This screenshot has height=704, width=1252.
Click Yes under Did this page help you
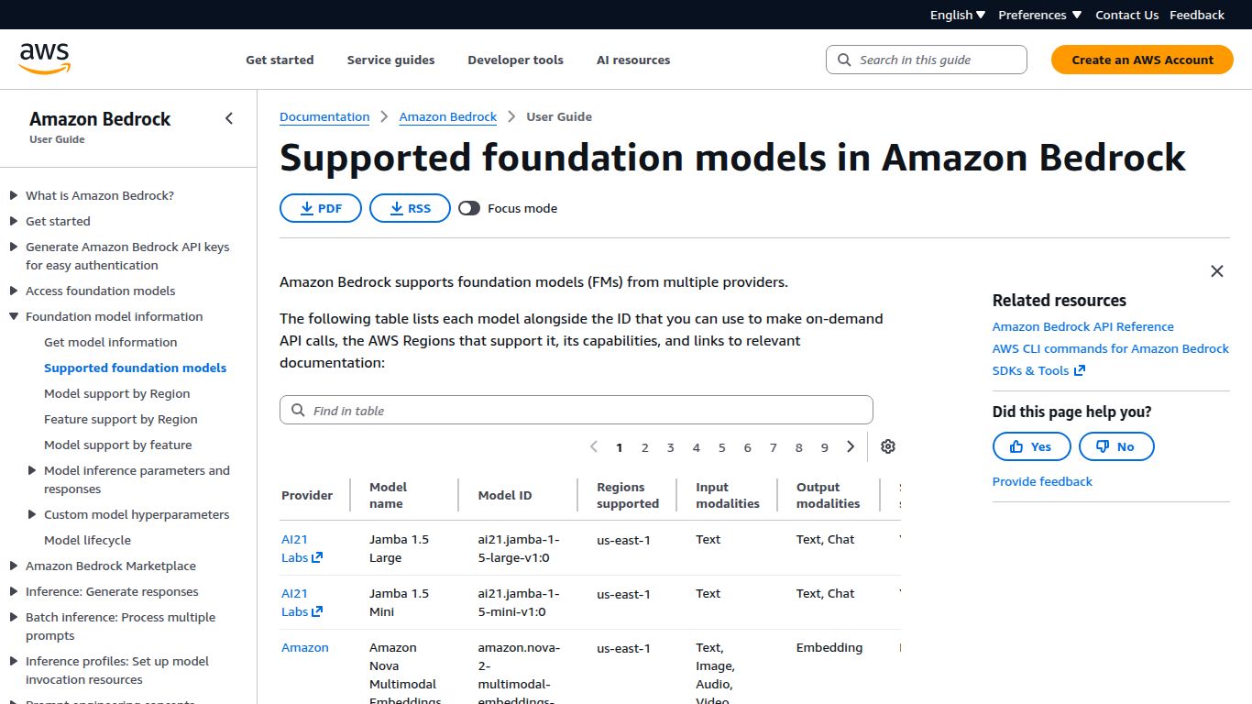(1031, 446)
